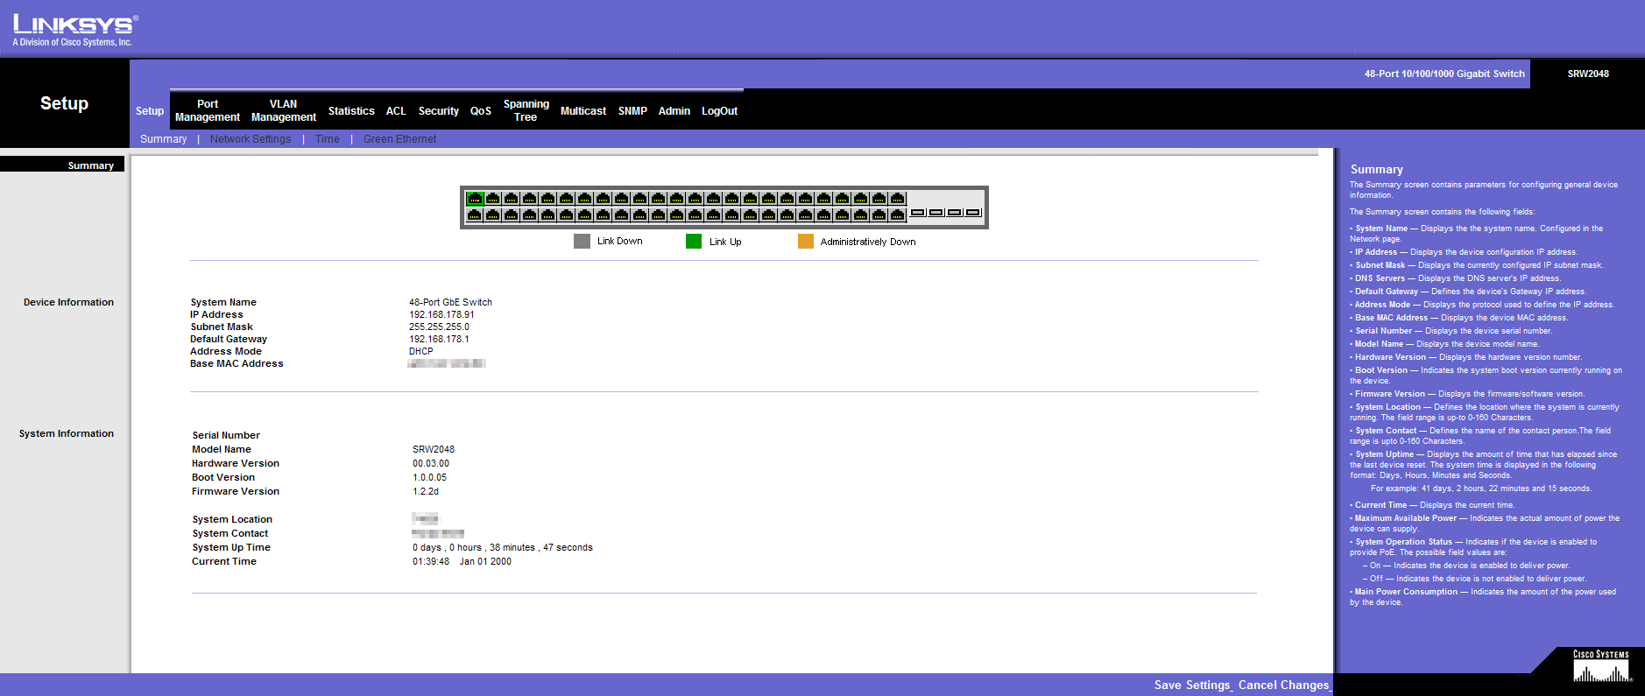Select the last RJ45 port in the bottom row
The height and width of the screenshot is (696, 1645).
point(897,214)
